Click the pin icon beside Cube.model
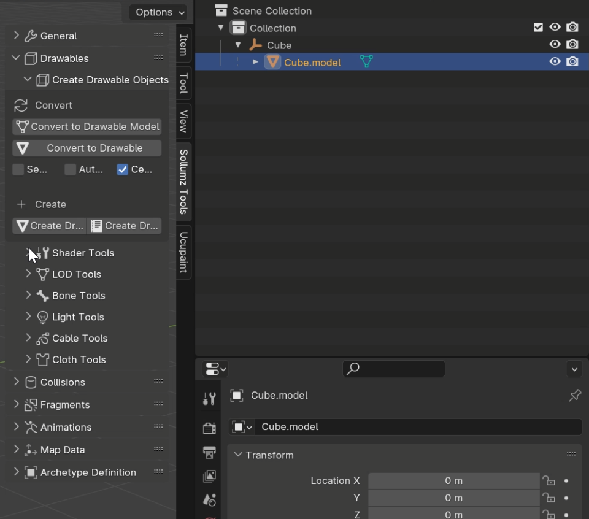 pos(574,396)
